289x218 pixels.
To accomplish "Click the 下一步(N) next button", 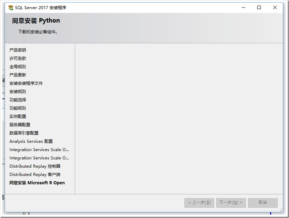I will (x=231, y=203).
